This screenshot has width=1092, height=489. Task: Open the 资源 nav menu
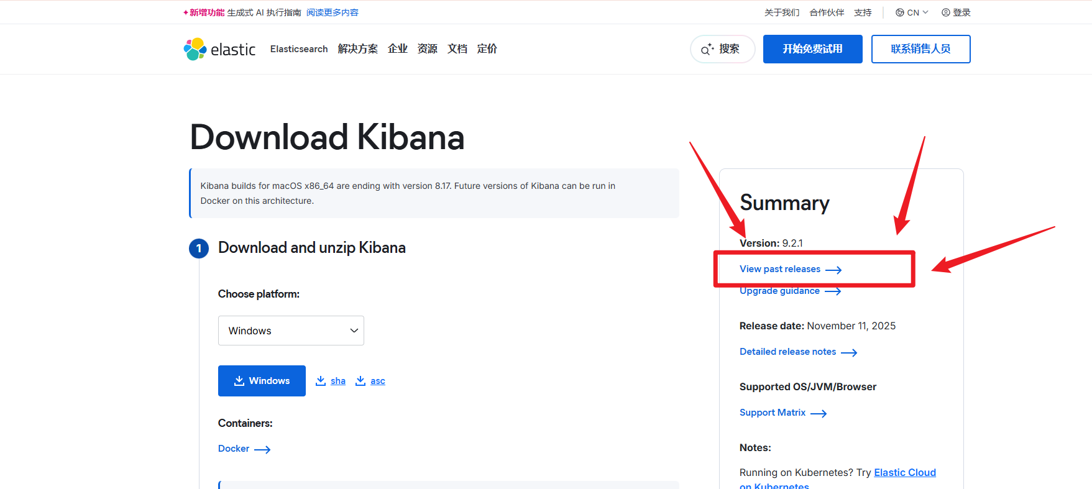click(x=428, y=49)
